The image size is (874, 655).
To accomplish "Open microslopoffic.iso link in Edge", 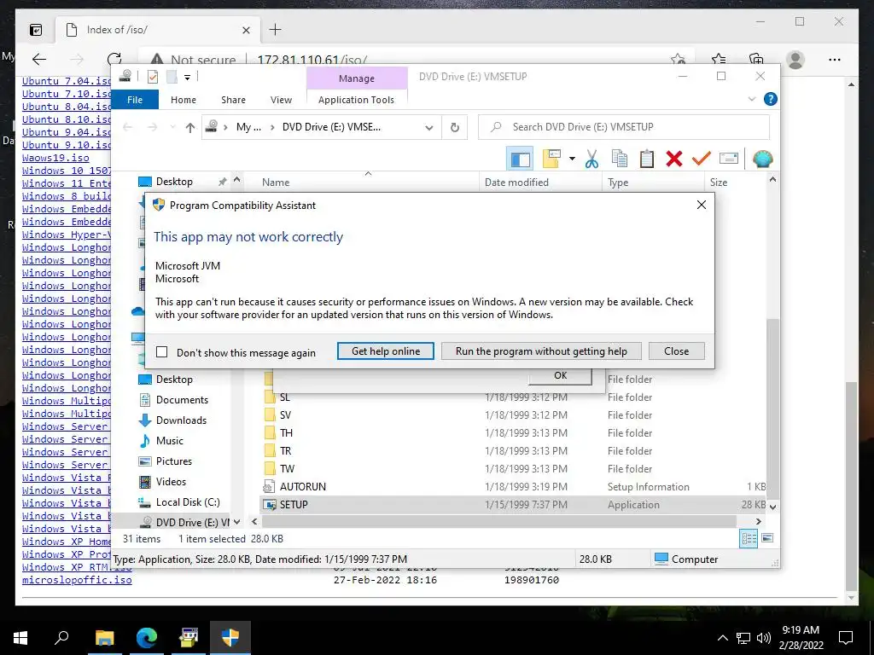I will tap(77, 580).
